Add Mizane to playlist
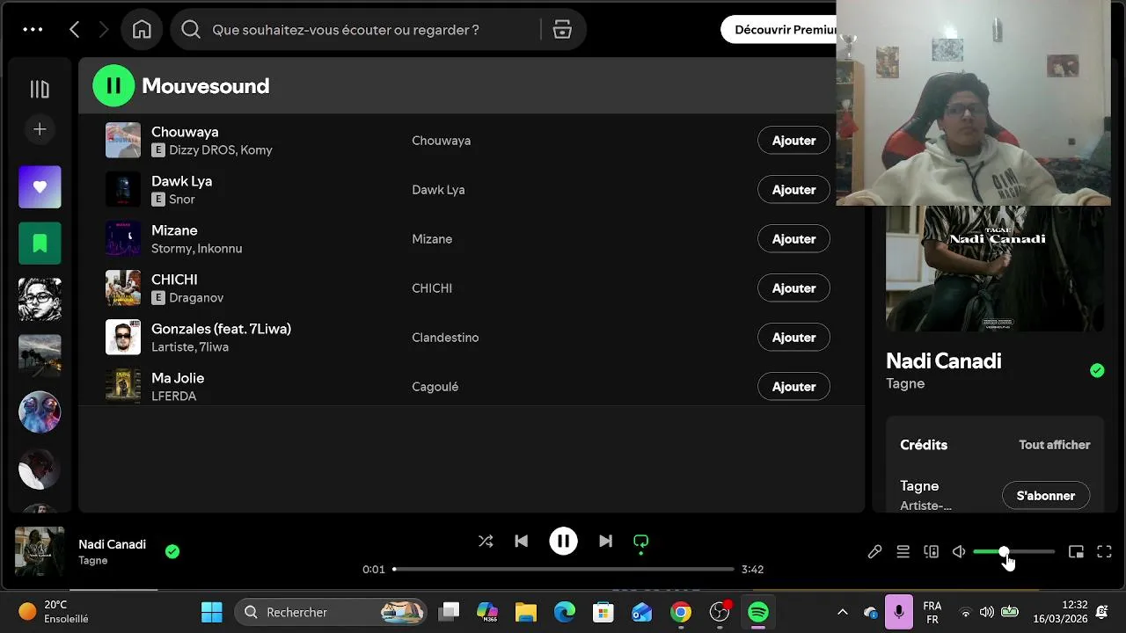Screen dimensions: 1126x633 click(x=793, y=239)
